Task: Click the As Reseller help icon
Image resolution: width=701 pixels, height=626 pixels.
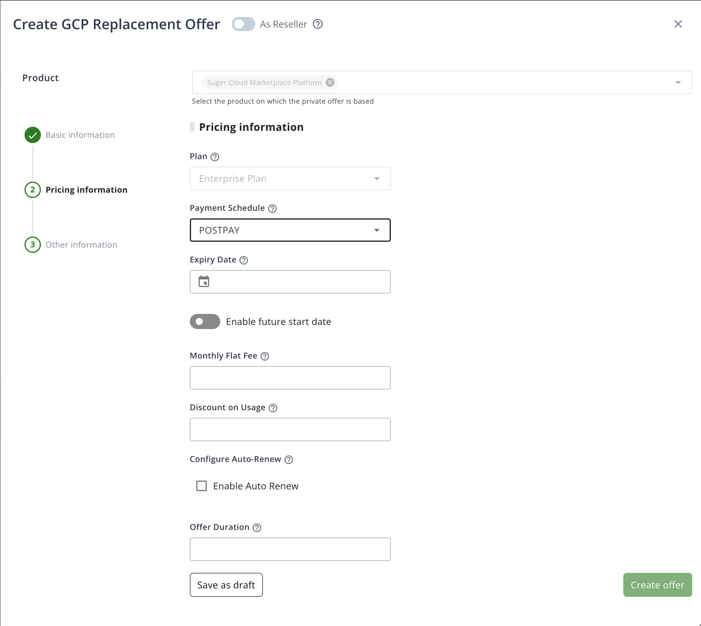Action: click(x=317, y=24)
